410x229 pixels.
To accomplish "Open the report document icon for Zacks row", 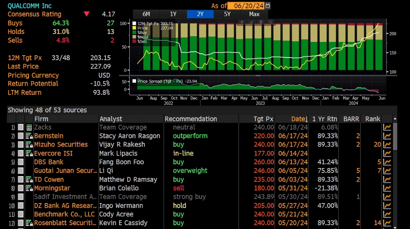I will (21, 127).
